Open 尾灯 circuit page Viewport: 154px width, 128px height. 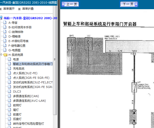(x=16, y=110)
